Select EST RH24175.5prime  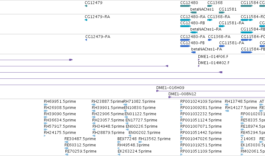[60, 133]
